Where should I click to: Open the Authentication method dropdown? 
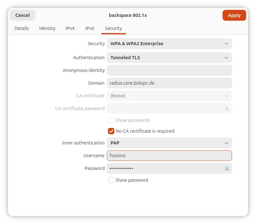pos(169,58)
